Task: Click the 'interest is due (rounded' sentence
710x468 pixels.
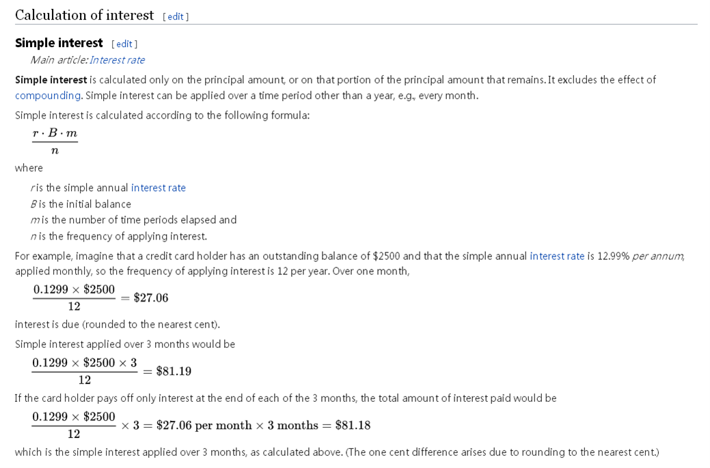Action: tap(118, 324)
